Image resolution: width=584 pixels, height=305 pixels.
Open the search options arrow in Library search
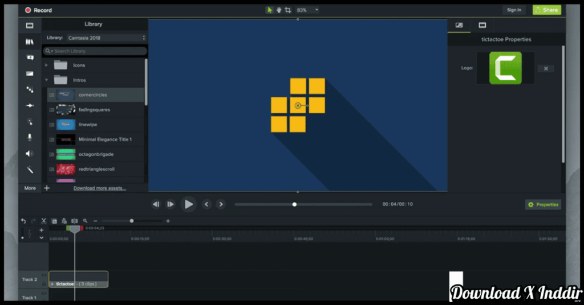pos(52,51)
